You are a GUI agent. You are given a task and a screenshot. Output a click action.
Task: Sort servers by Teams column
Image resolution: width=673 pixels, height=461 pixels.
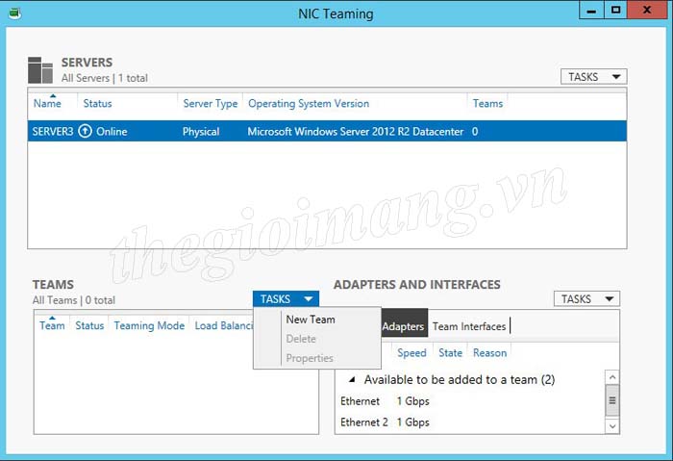pos(487,104)
